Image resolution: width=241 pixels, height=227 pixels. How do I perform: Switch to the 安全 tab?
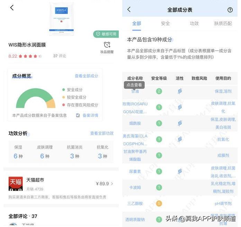click(166, 24)
